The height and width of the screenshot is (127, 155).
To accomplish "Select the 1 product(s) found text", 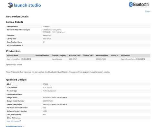I will [14, 65].
